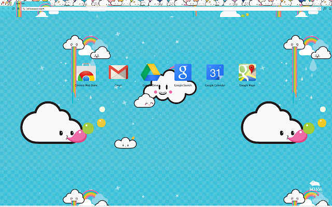The width and height of the screenshot is (332, 207).
Task: Open the f? extension icon
Action: pyautogui.click(x=325, y=9)
